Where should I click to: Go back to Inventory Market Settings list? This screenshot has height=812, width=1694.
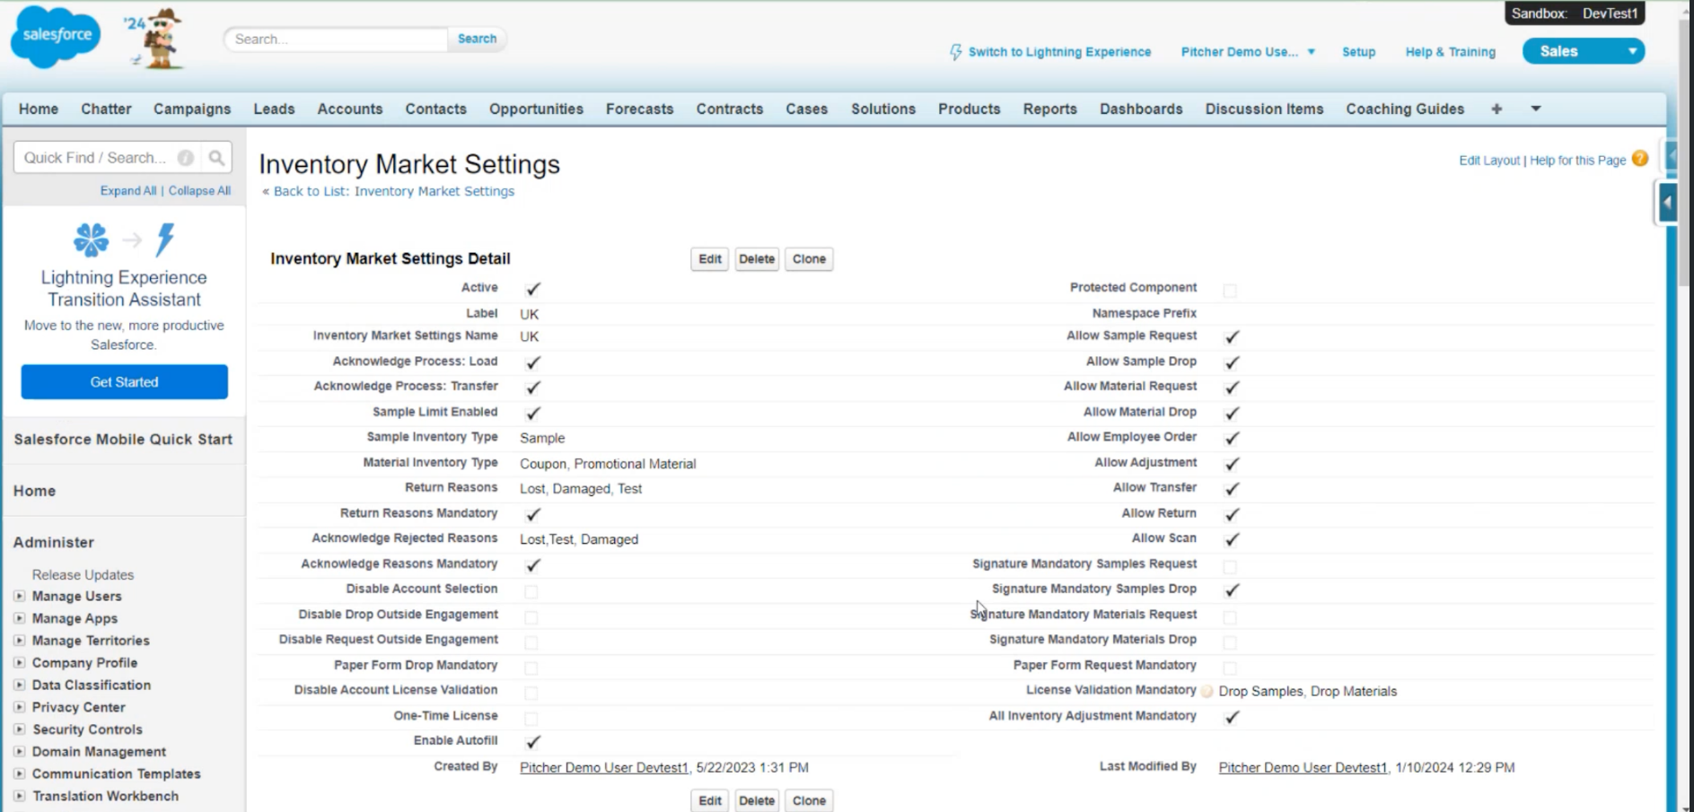click(393, 191)
